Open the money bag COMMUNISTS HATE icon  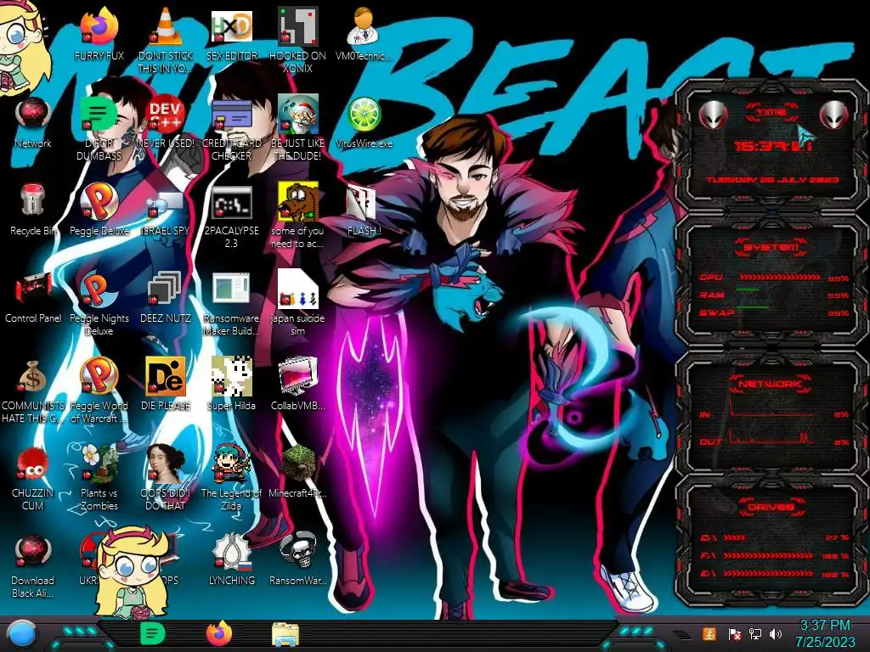[33, 376]
